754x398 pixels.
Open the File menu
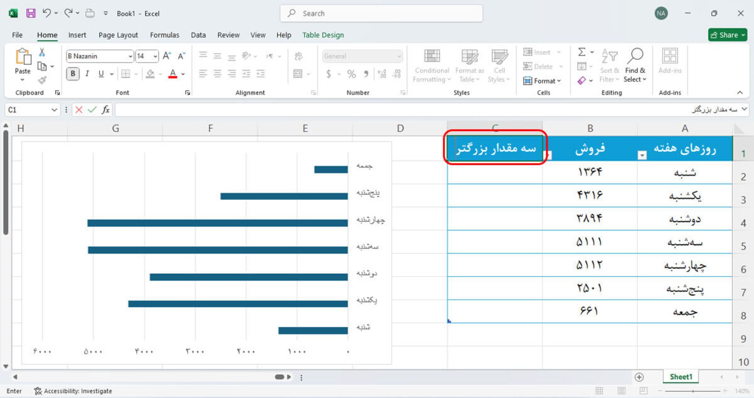tap(17, 35)
